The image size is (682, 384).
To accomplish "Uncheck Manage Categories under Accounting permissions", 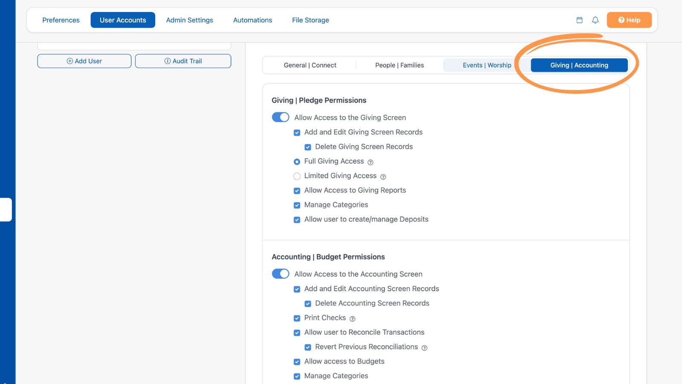I will [297, 376].
